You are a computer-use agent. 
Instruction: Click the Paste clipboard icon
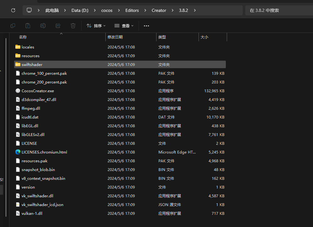coord(28,26)
